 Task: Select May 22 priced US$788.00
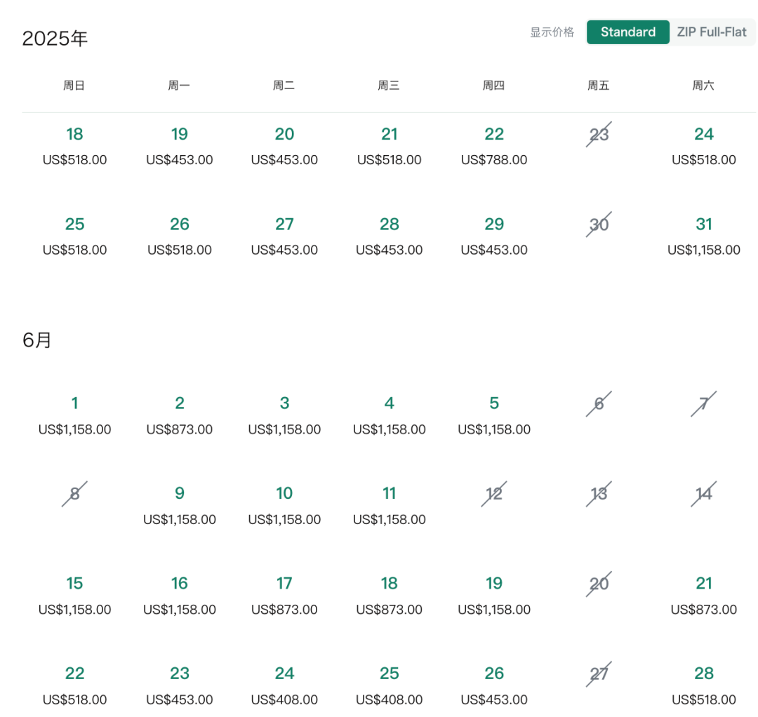[x=494, y=146]
